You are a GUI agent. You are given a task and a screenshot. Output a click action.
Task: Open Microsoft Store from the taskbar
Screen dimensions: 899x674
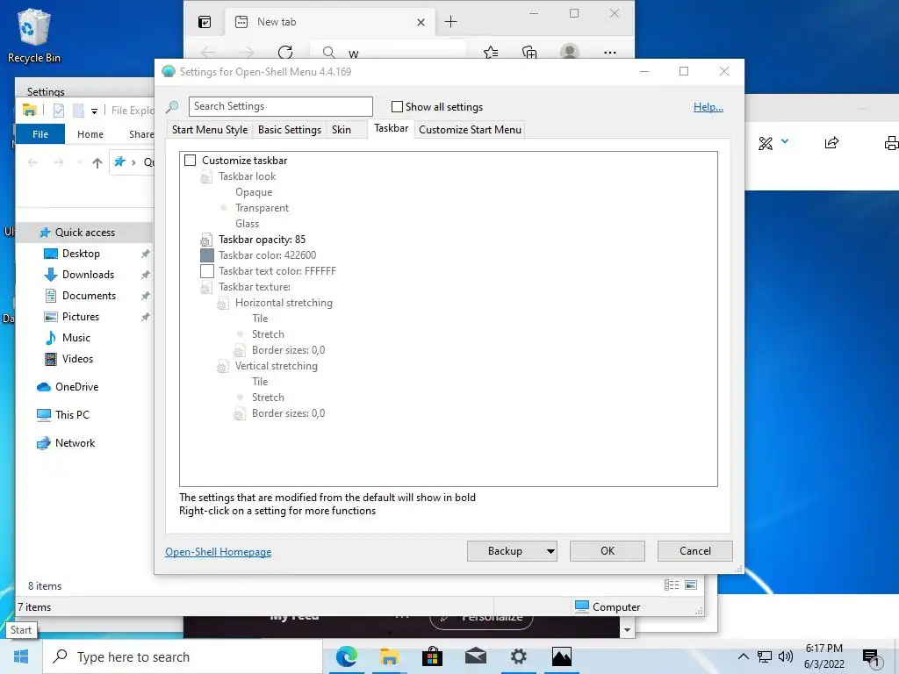tap(432, 656)
